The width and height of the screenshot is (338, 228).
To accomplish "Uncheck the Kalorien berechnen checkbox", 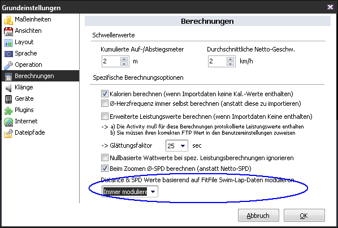I will (105, 94).
